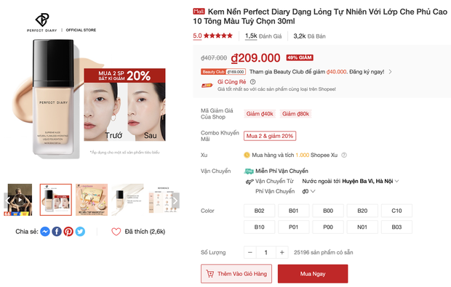Share product on Pinterest

point(68,232)
